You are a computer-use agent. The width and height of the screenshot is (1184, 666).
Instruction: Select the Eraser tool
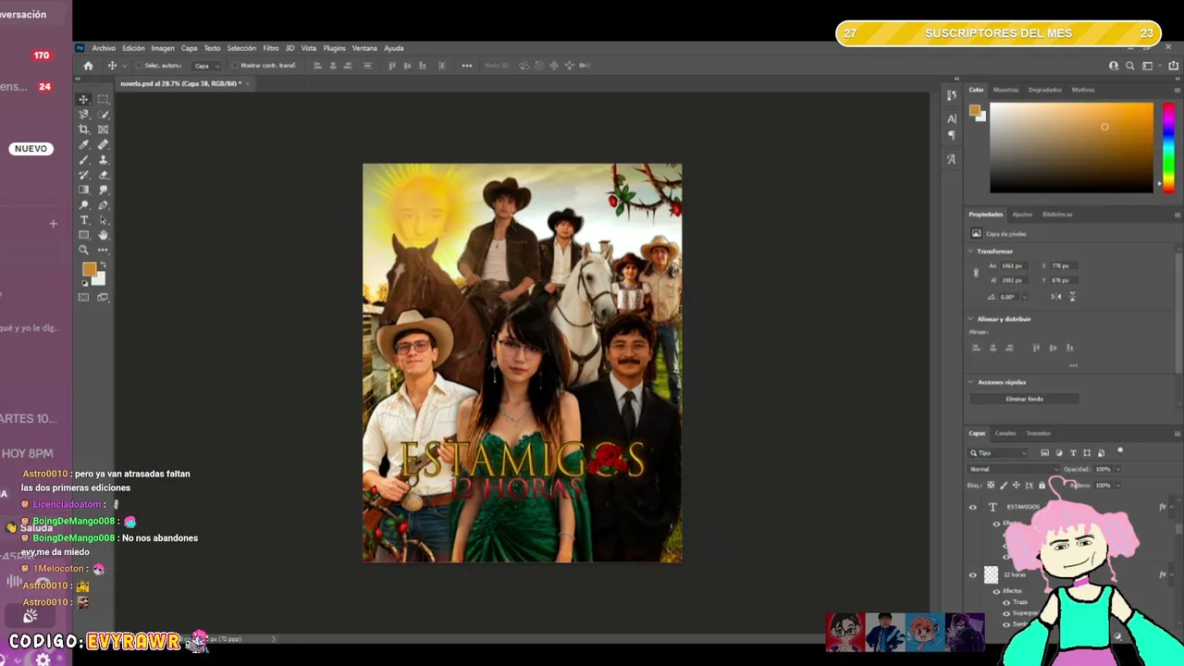tap(103, 175)
